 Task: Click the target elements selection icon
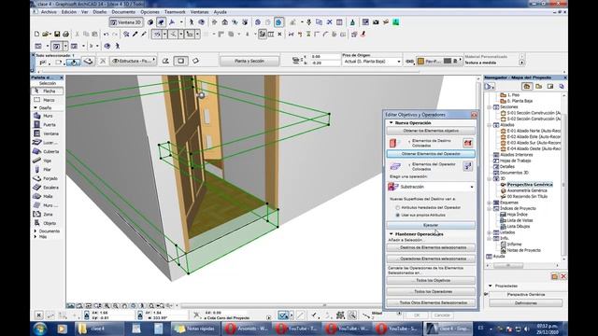click(x=467, y=143)
